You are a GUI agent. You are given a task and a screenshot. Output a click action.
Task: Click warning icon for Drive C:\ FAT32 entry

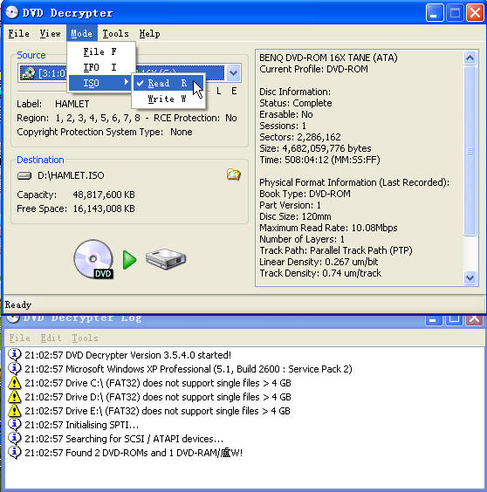[x=15, y=383]
